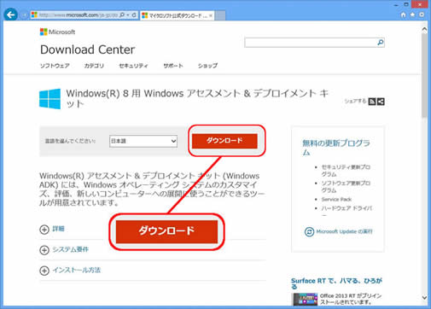The width and height of the screenshot is (431, 309).
Task: Click the Office 2013 RT thumbnail image
Action: pos(306,299)
